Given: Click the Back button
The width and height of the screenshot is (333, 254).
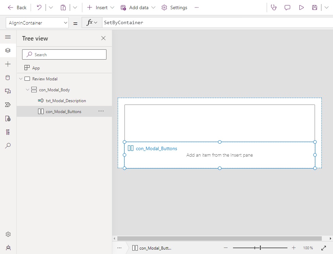Looking at the screenshot, I should click(x=16, y=7).
